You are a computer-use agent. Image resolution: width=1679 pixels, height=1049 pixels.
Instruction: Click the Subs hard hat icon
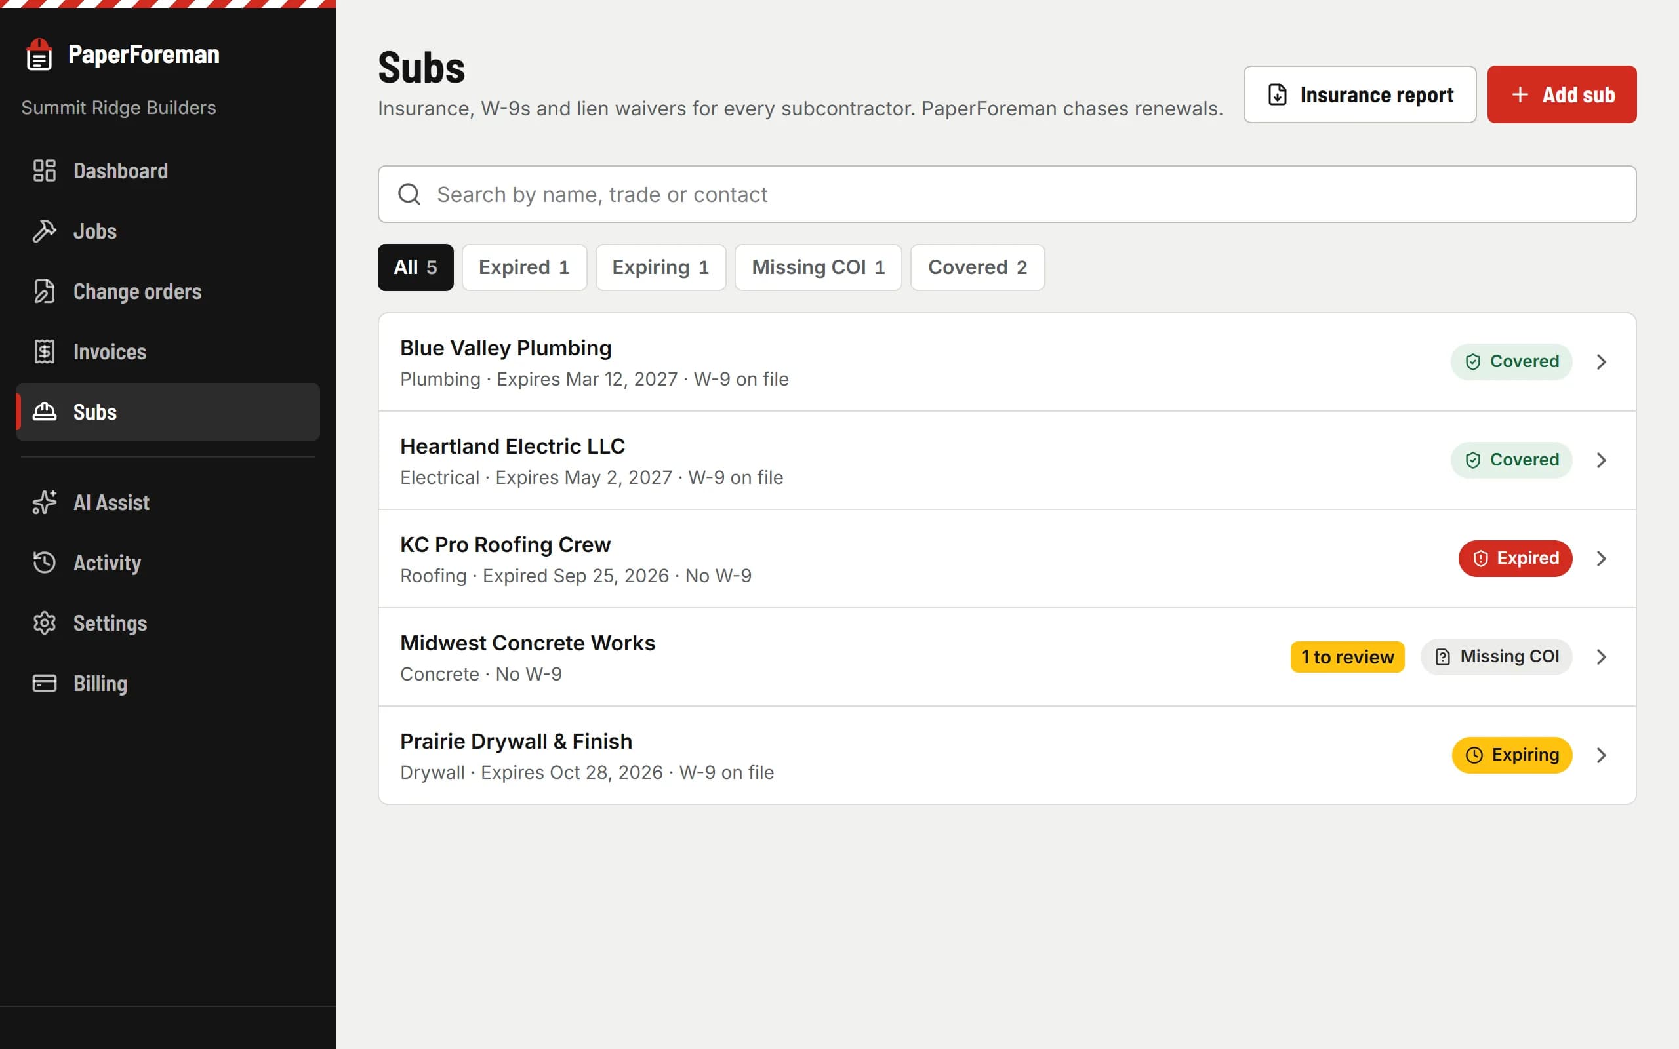coord(45,412)
